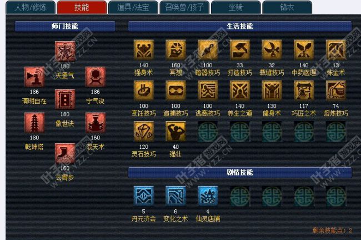Click the 仙灵店铺 story skill icon
This screenshot has width=361, height=240.
tap(208, 196)
